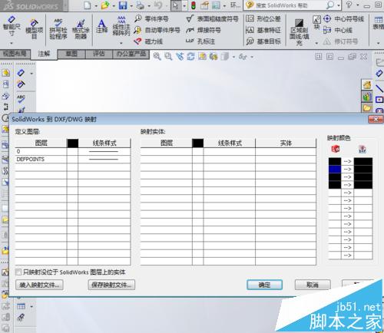Viewport: 384px width, 333px height.
Task: Click the Rotate view icon
Action: pyautogui.click(x=190, y=57)
